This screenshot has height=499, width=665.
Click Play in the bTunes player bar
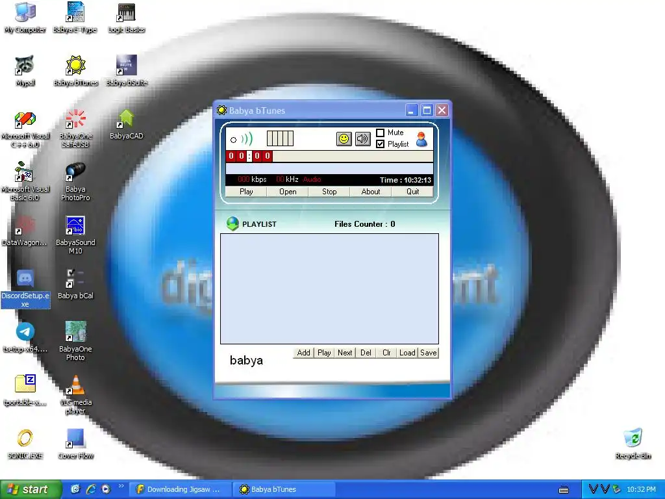246,192
